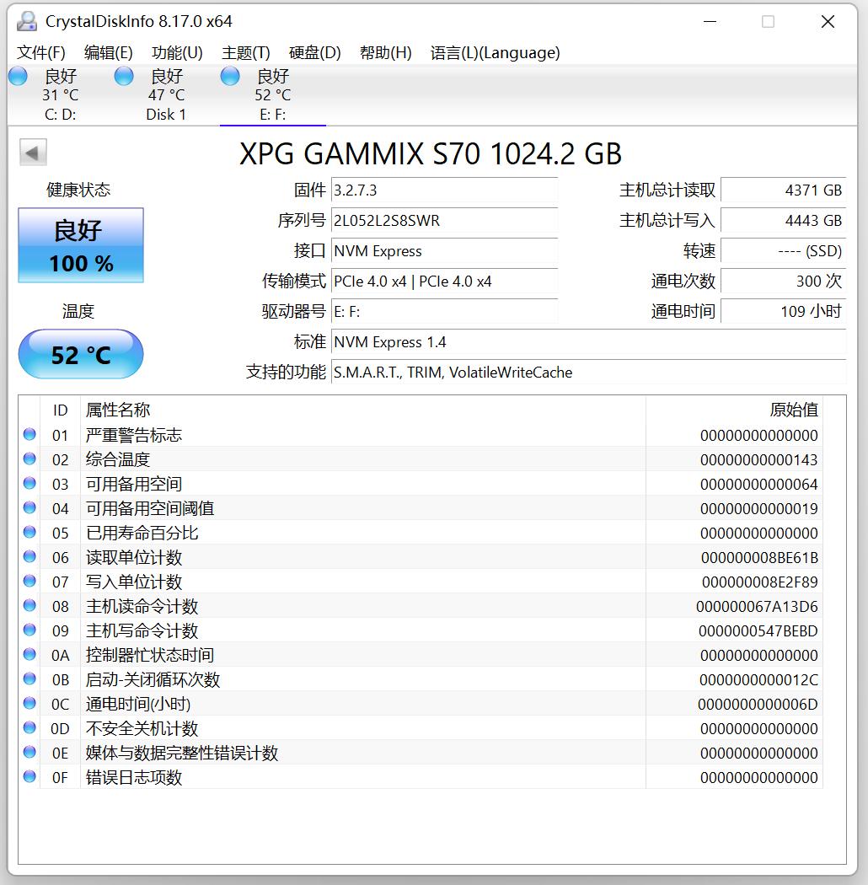Click the 52 °C temperature gauge
The height and width of the screenshot is (885, 868).
[80, 354]
